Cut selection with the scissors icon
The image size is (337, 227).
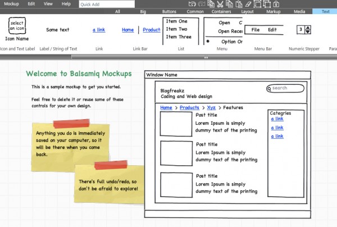220,4
